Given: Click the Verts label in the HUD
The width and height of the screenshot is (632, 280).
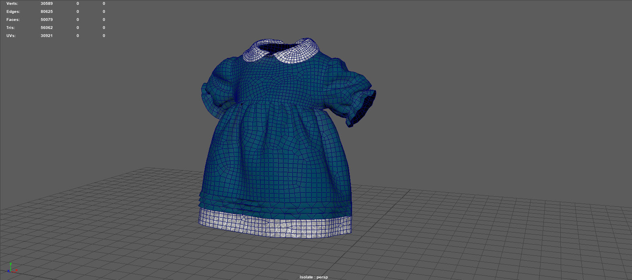Looking at the screenshot, I should (12, 4).
